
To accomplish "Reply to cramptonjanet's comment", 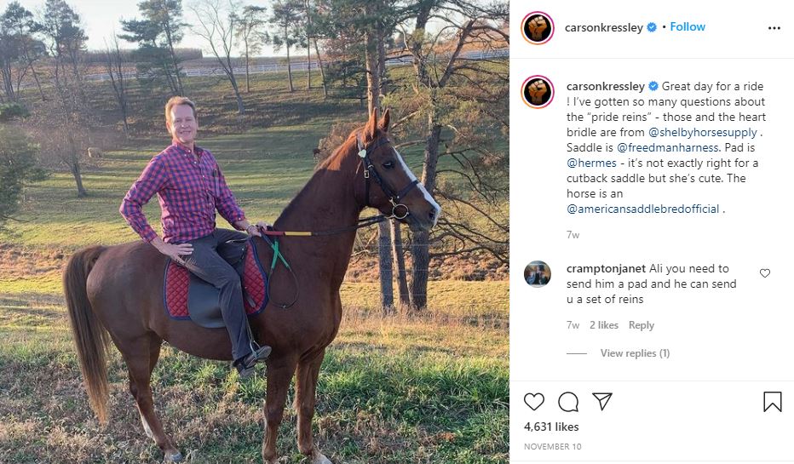I will click(x=642, y=325).
